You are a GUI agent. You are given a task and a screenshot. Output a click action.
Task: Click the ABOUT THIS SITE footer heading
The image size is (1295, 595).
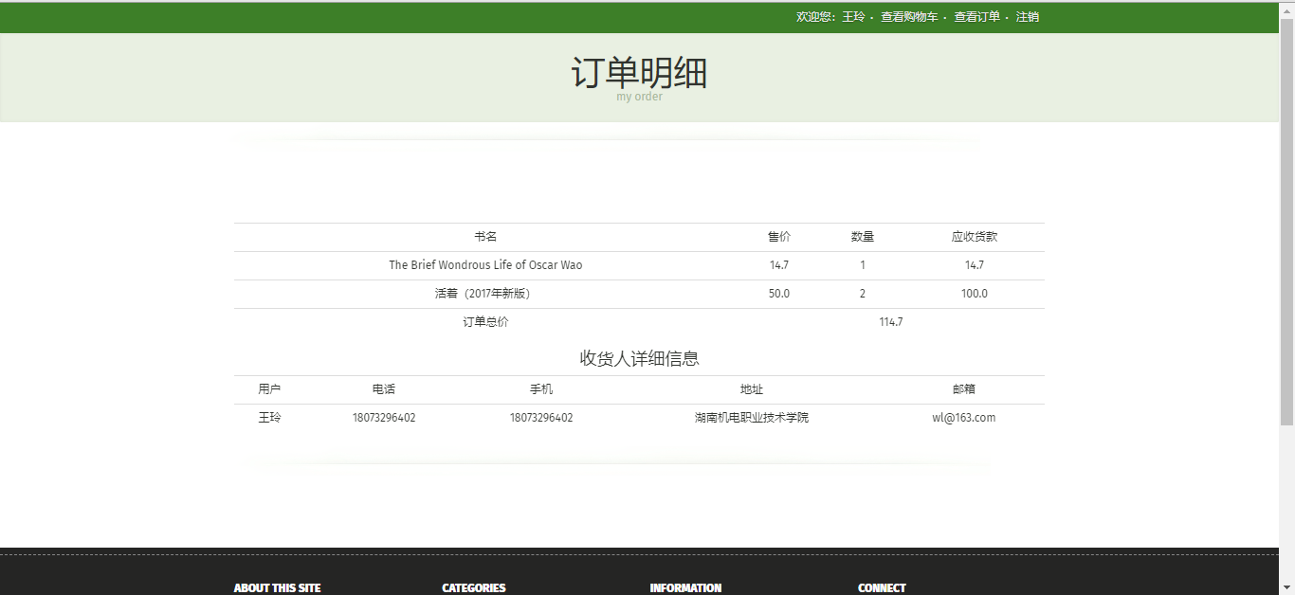277,588
